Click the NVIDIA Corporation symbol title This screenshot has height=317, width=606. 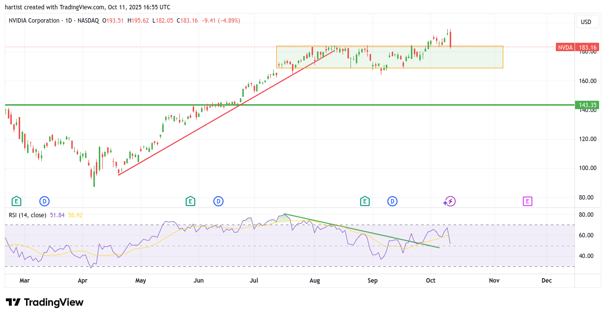pos(34,21)
